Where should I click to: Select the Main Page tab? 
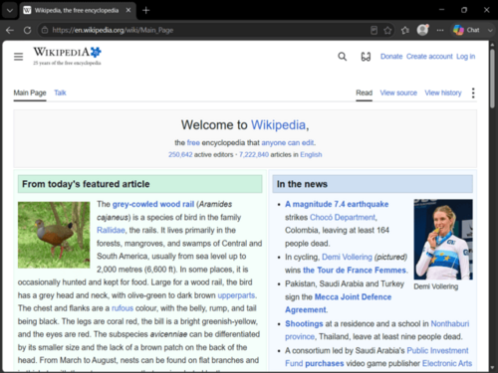pyautogui.click(x=30, y=93)
